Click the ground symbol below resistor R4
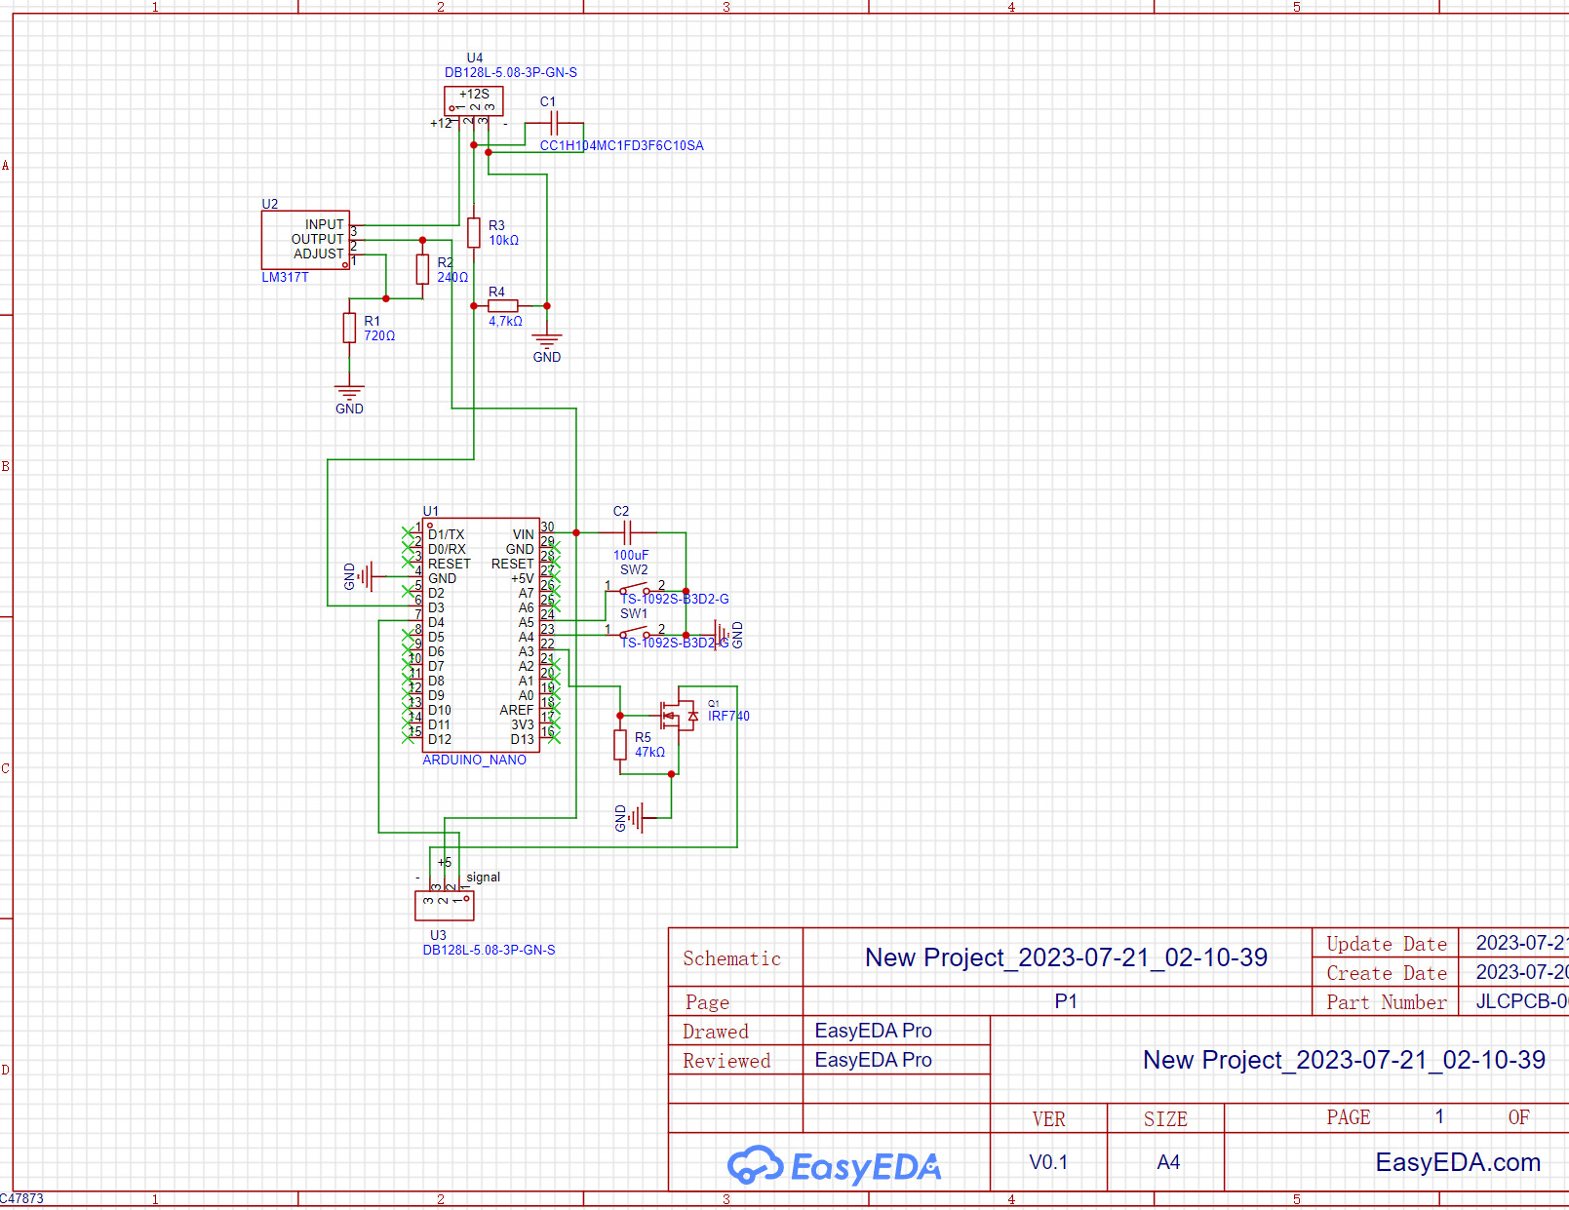 (x=547, y=341)
